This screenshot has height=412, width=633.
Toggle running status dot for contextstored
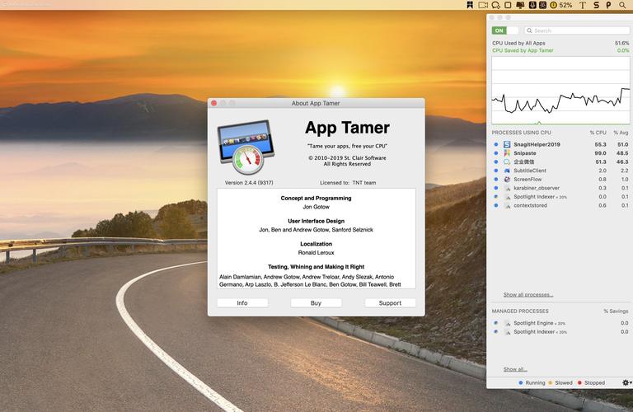point(495,205)
